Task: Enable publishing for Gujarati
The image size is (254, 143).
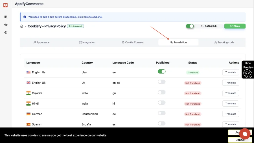Action: tap(161, 92)
